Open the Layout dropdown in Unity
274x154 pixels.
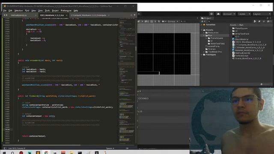[x=262, y=14]
